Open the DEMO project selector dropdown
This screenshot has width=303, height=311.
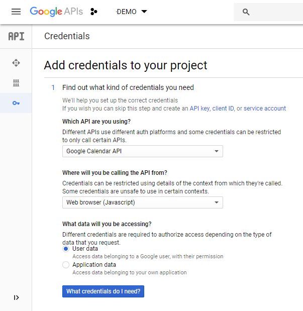132,12
